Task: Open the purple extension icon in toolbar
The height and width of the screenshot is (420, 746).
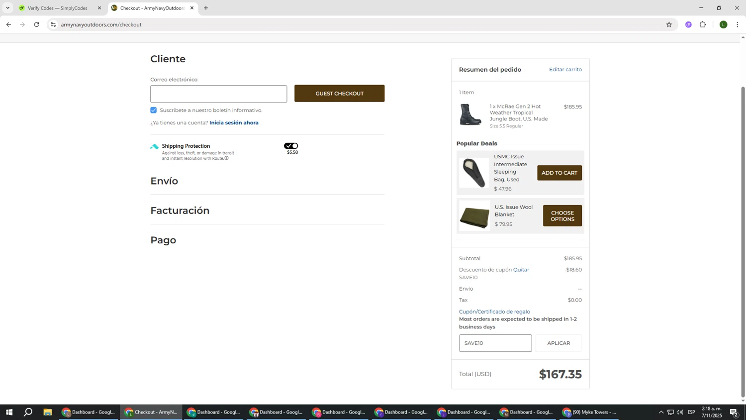Action: (x=688, y=24)
